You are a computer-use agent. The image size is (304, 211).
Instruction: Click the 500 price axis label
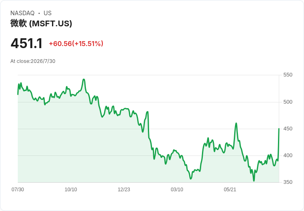coord(288,102)
